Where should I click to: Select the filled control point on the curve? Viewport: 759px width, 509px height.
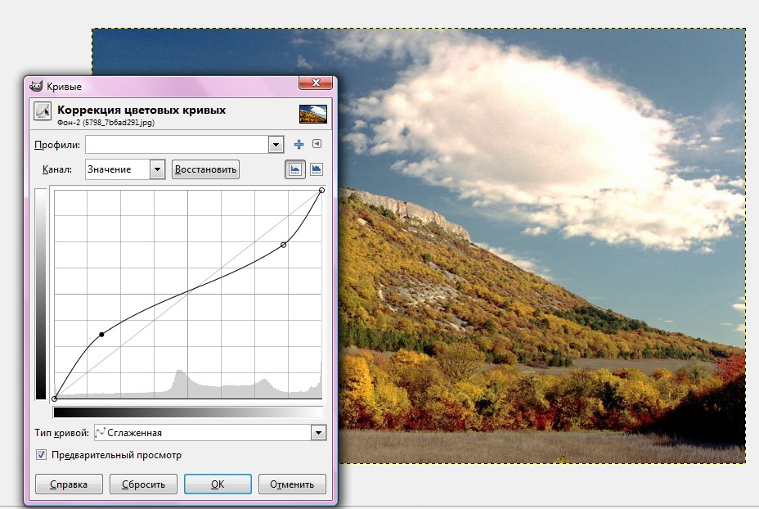pos(101,334)
